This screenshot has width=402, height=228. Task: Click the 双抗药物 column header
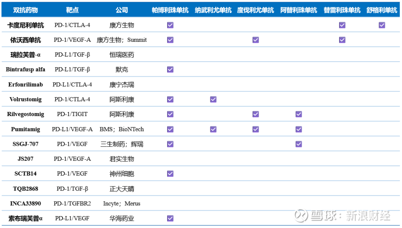(25, 10)
